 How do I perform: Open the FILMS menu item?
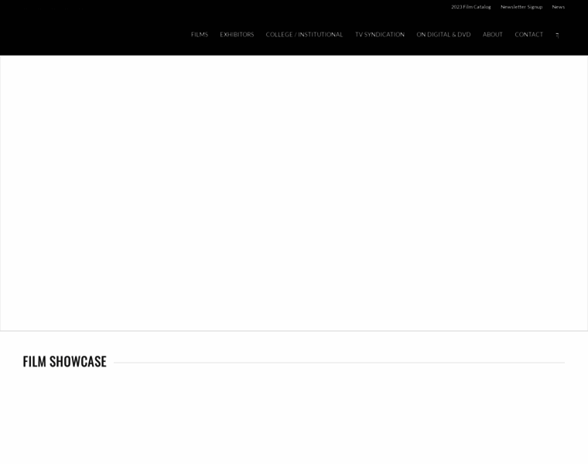pyautogui.click(x=200, y=35)
